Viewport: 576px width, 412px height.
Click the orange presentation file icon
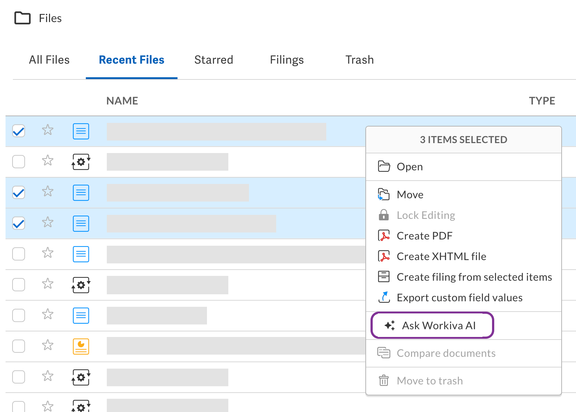click(81, 346)
